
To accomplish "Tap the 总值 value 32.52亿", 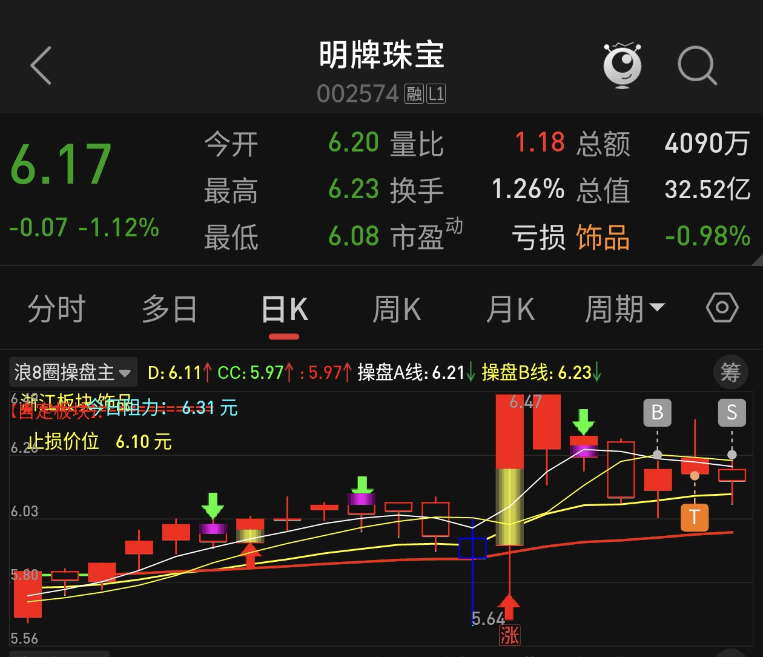I will pyautogui.click(x=707, y=190).
